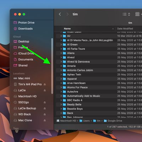
Task: Go to Google Drive in path bar
Action: point(113,121)
